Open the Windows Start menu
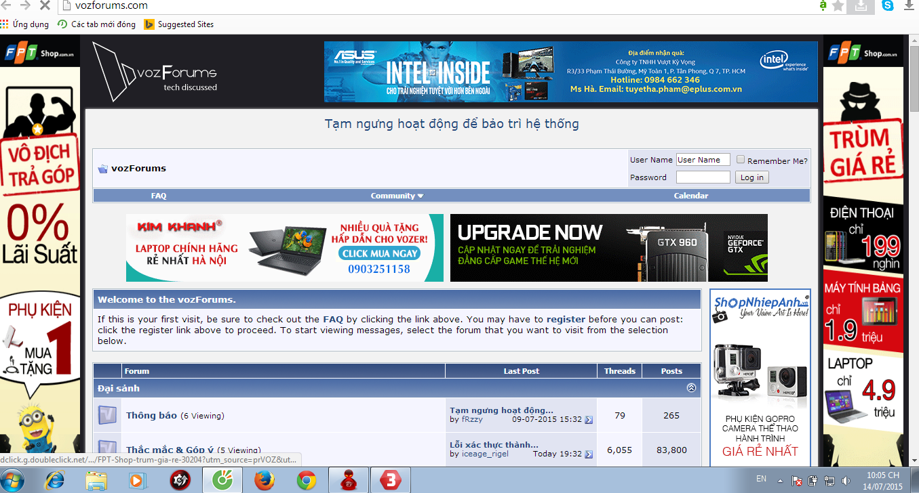919x493 pixels. click(x=12, y=480)
